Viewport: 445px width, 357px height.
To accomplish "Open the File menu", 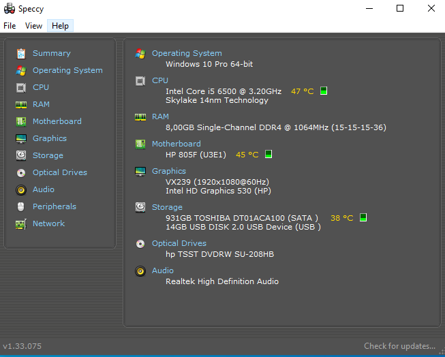I will (10, 26).
